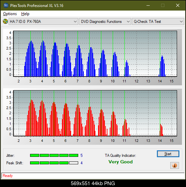Expand the DVD Diagnostic Functions dropdown
The height and width of the screenshot is (187, 186).
pos(105,21)
